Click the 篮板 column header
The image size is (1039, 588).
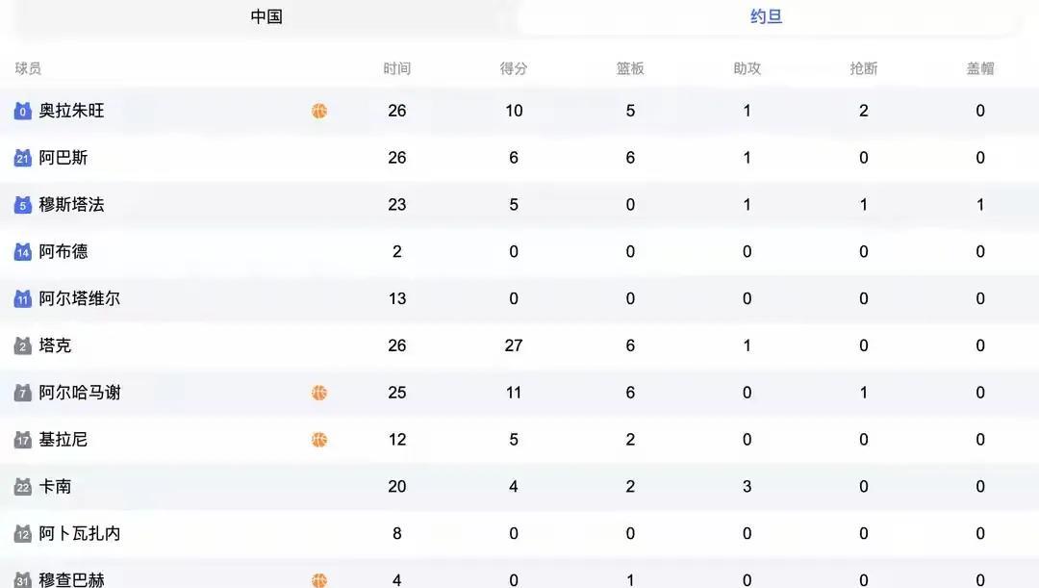(x=630, y=68)
